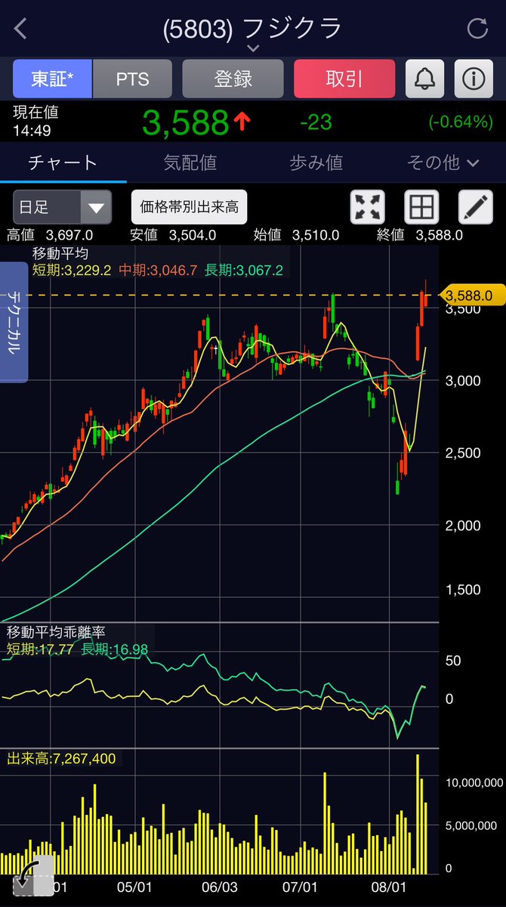Tap the (5803) フジクラ title
This screenshot has width=506, height=907.
[x=253, y=28]
